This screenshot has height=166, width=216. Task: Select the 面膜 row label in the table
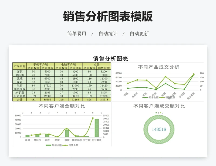click(x=19, y=71)
